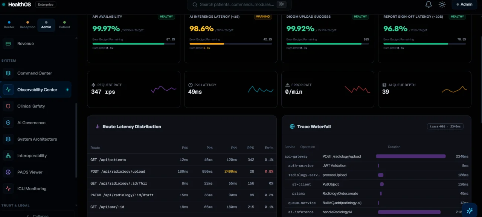
Task: Open Clinical Safety sidebar entry
Action: 36,106
